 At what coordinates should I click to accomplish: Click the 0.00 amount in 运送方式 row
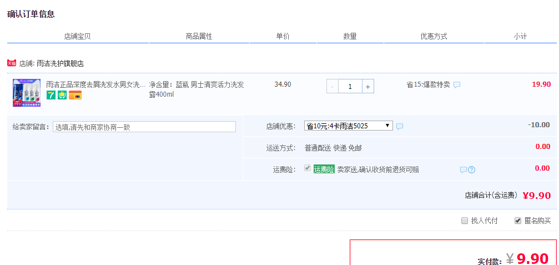tap(542, 147)
